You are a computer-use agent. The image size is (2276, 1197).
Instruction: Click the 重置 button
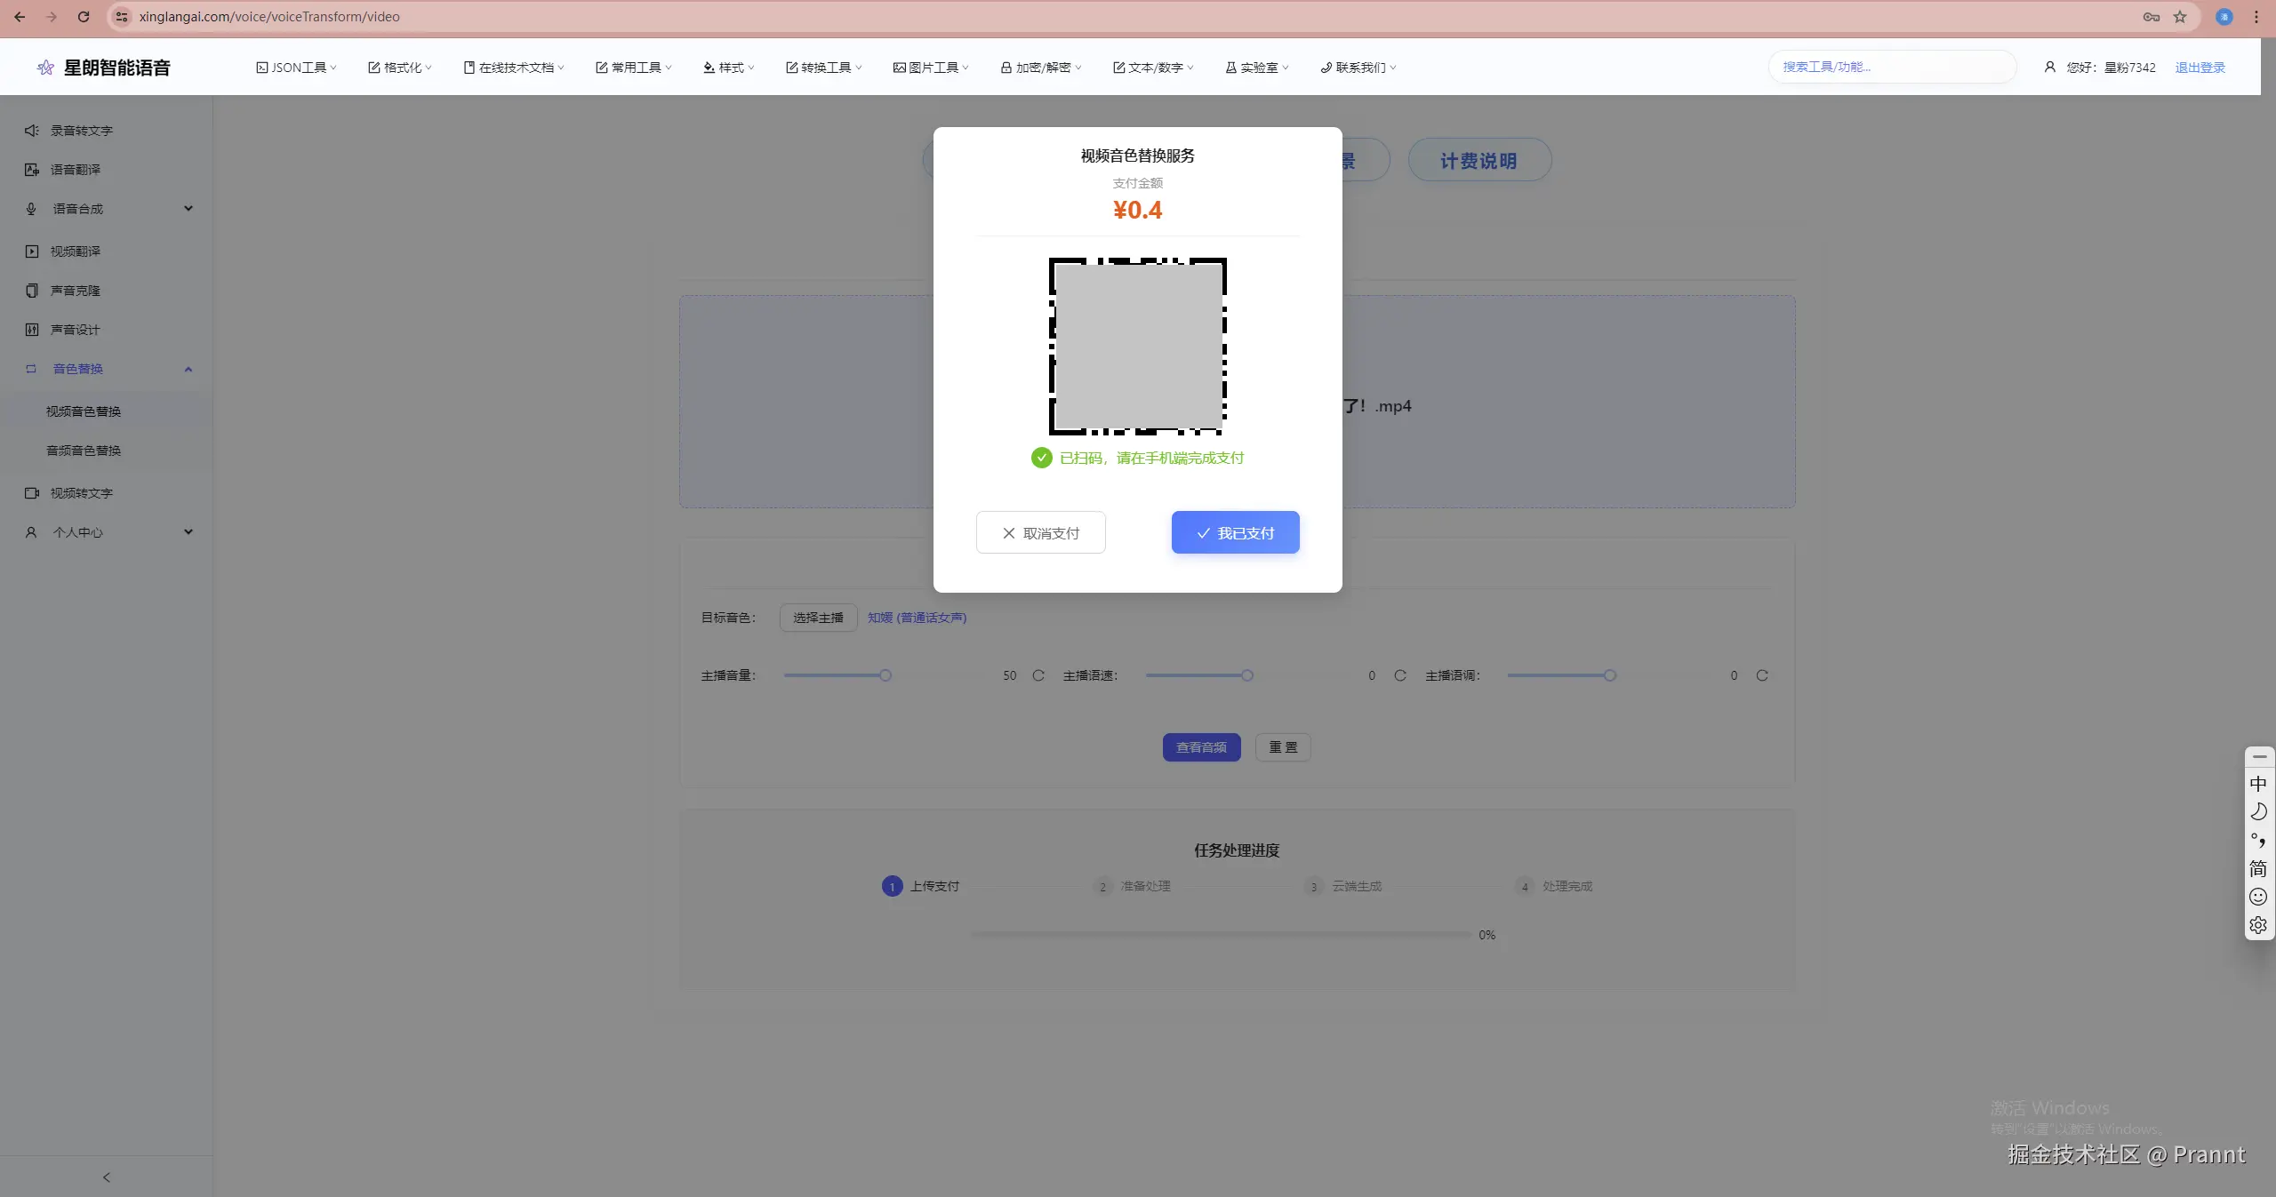(1283, 747)
